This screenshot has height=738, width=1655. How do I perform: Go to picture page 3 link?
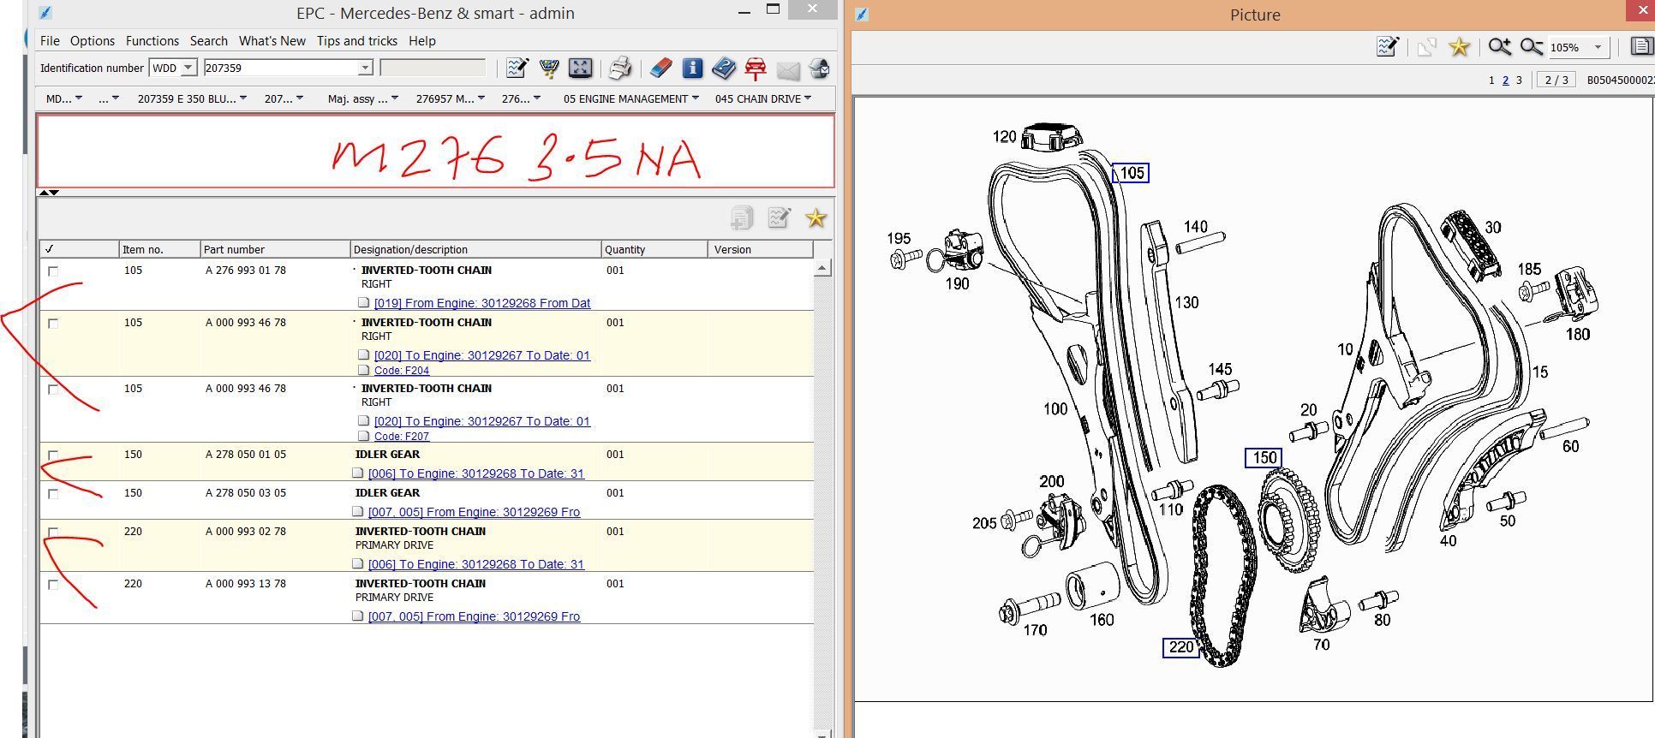1519,80
